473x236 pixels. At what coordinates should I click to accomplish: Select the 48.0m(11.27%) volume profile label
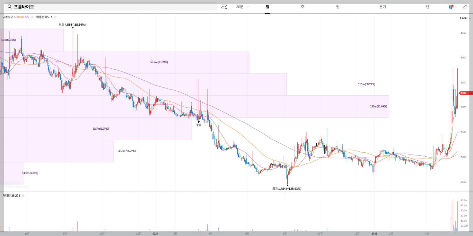pyautogui.click(x=127, y=151)
